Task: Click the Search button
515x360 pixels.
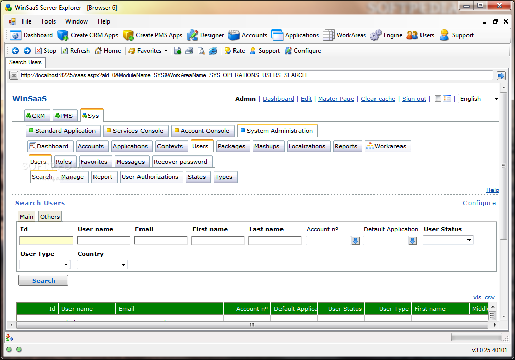Action: [43, 280]
